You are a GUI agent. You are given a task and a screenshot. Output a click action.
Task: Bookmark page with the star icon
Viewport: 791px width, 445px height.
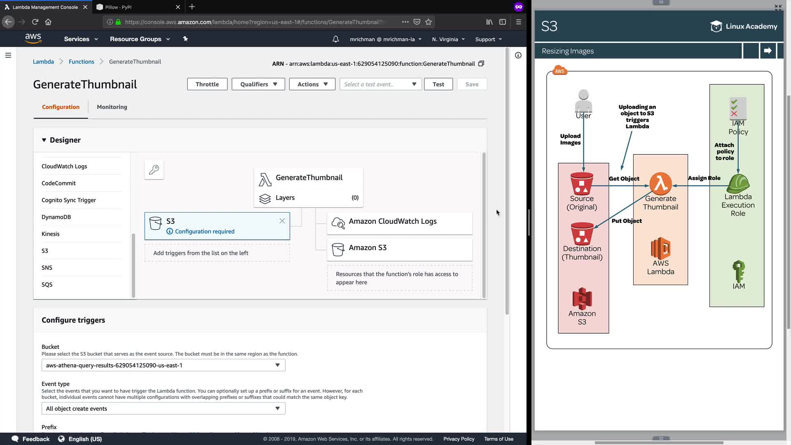428,22
